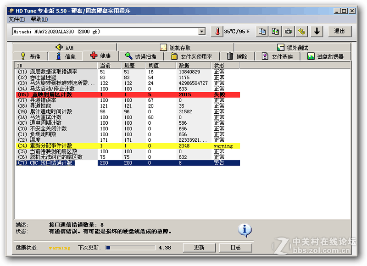Image resolution: width=367 pixels, height=266 pixels.
Task: Select the (09) 累计通电时间计数 row
Action: (x=128, y=111)
